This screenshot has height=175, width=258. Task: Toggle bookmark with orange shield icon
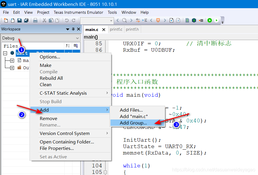click(158, 20)
